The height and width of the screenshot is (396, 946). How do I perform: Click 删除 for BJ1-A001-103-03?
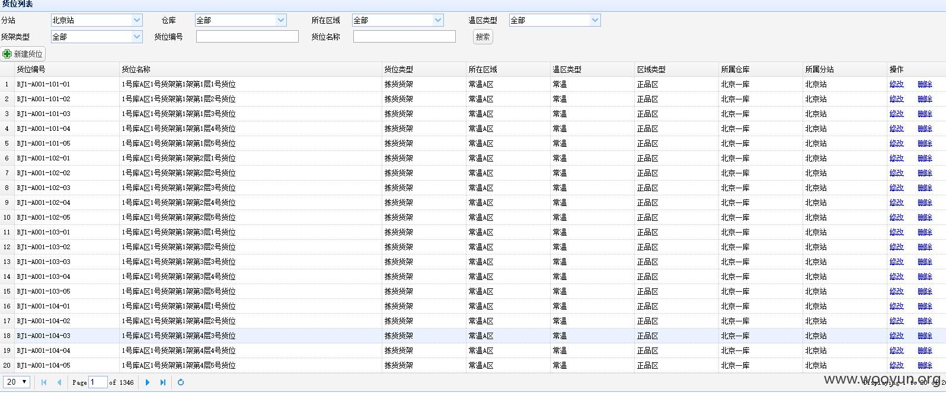pyautogui.click(x=925, y=262)
